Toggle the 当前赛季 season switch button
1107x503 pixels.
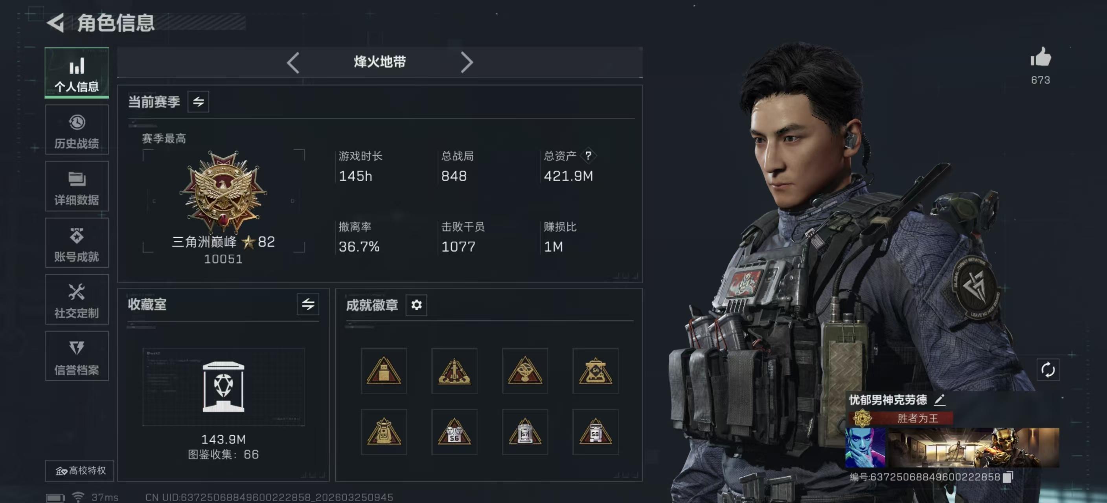tap(198, 102)
